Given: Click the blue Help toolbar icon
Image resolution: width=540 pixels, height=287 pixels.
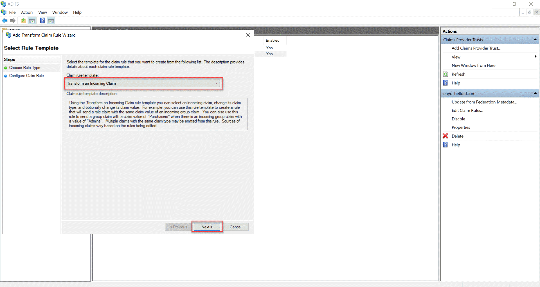Looking at the screenshot, I should click(42, 21).
